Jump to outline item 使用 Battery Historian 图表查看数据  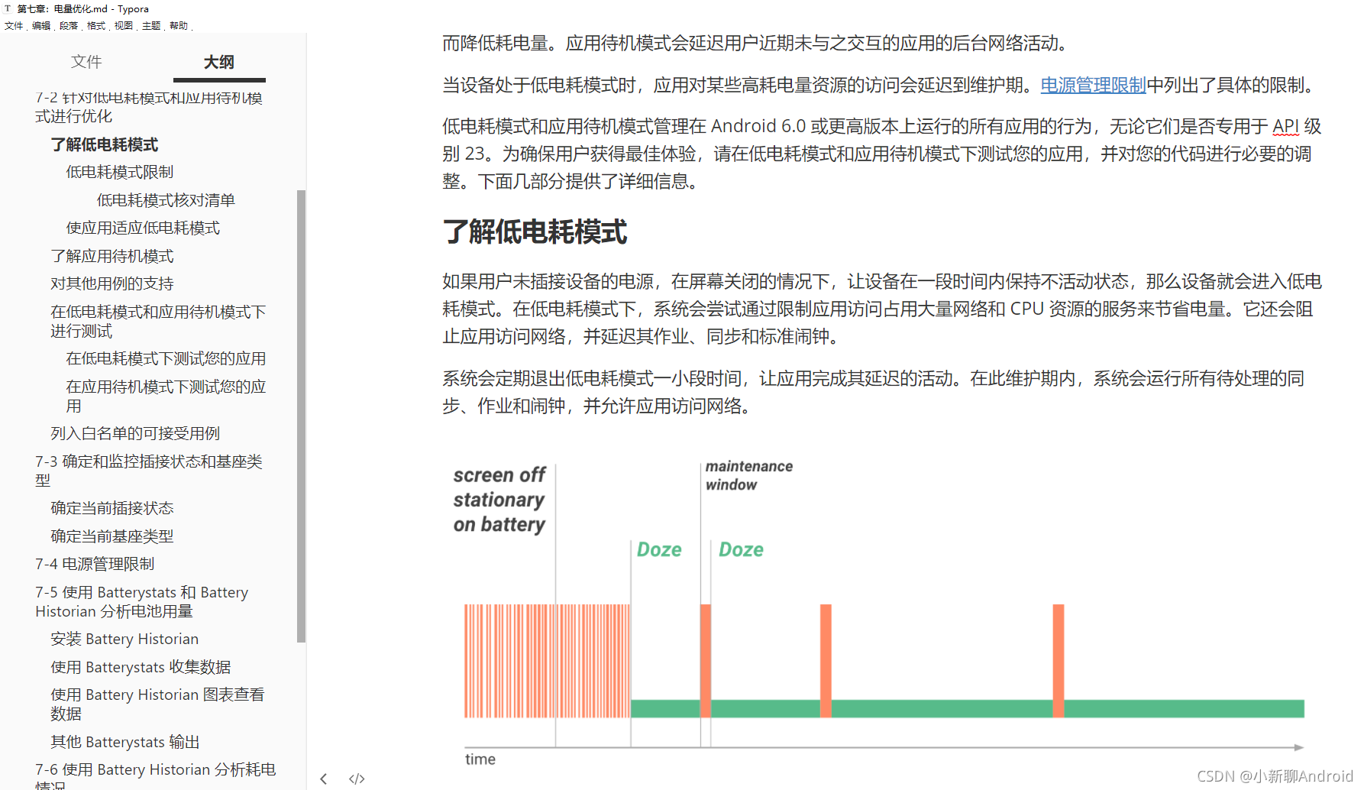pos(157,704)
